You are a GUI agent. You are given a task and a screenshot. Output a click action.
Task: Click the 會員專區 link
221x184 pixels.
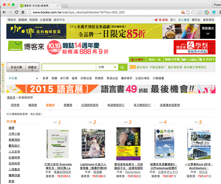point(209,20)
